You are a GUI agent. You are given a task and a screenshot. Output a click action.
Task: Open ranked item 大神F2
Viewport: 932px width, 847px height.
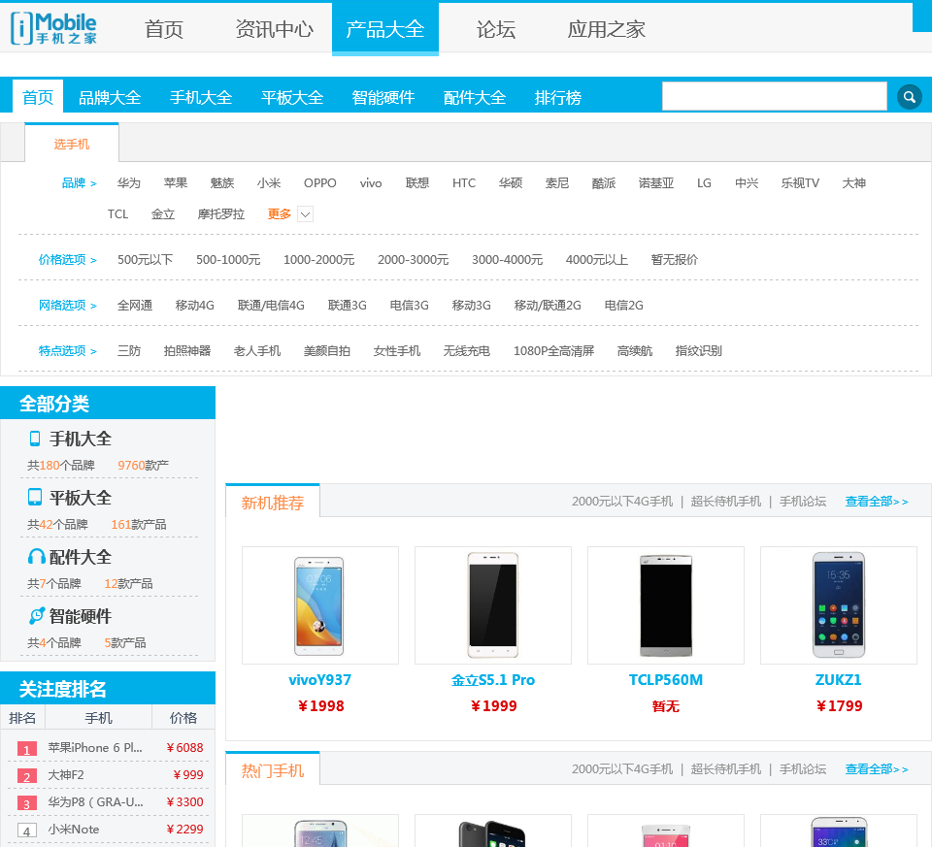66,775
